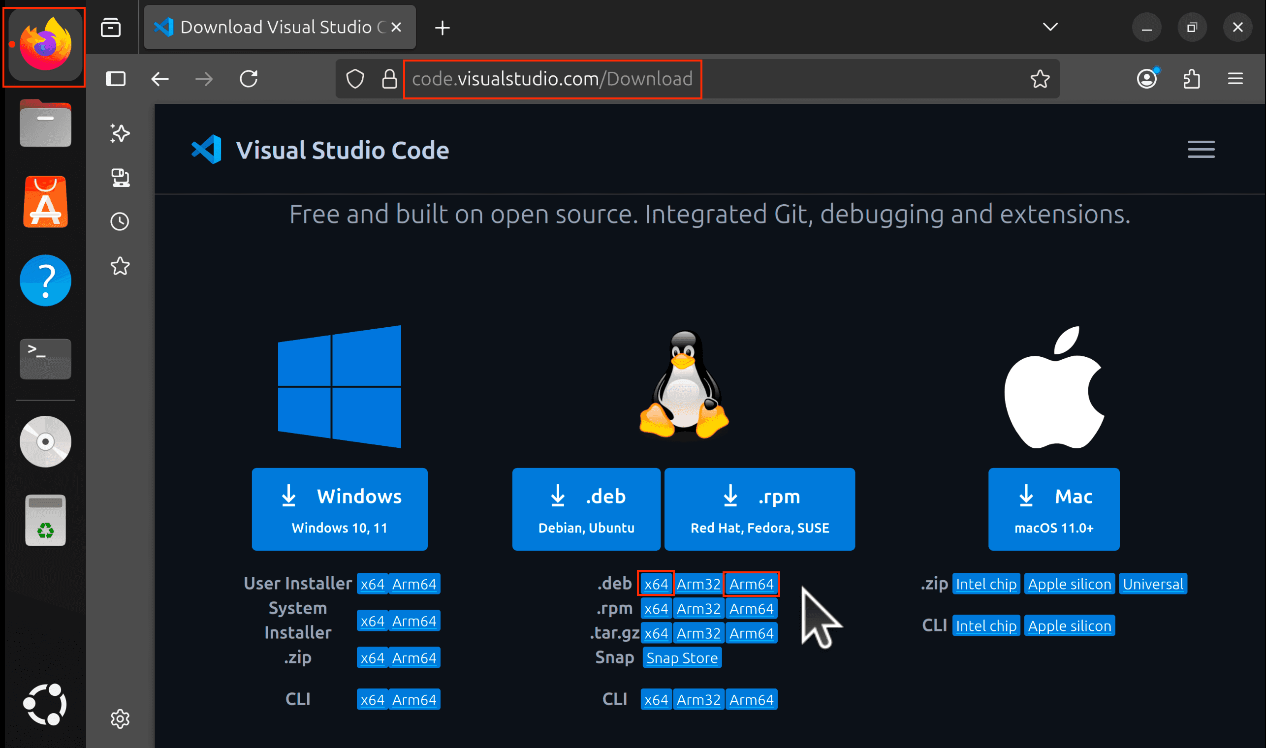1266x748 pixels.
Task: Click Linux .tar.gz Arm64 link
Action: point(751,633)
